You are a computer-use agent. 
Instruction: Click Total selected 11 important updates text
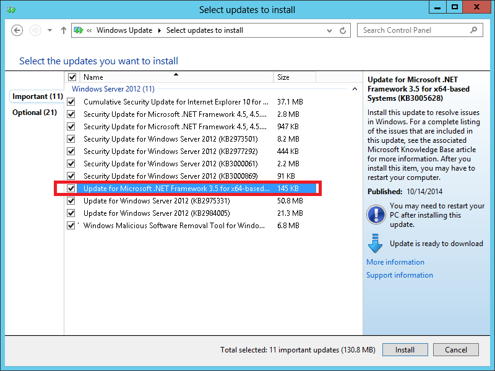tap(298, 350)
